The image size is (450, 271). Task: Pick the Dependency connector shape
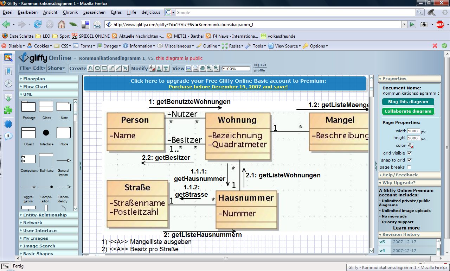[64, 187]
